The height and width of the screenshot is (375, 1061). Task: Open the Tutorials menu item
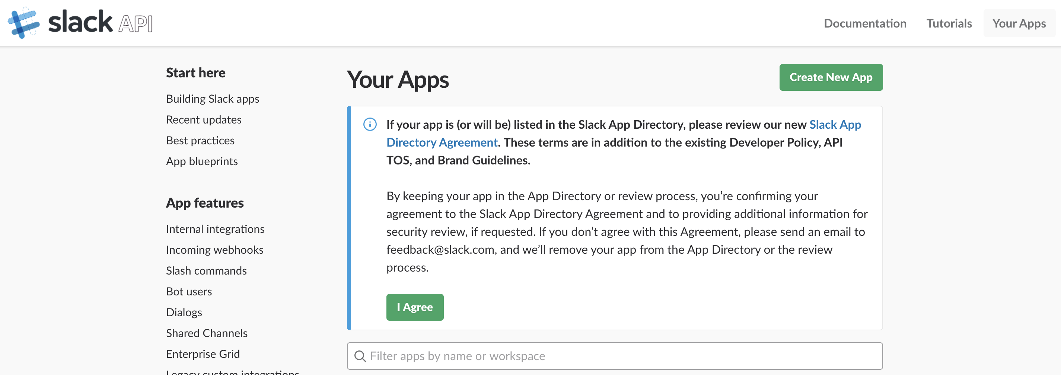(x=949, y=23)
